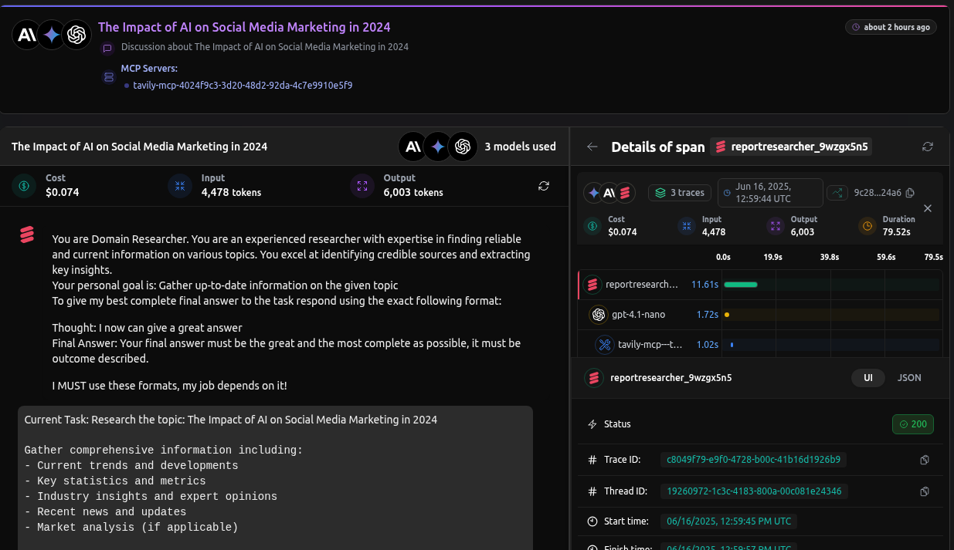Click the OpenAI icon beside gpt-4.1-nano
Screen dimensions: 954x550
tap(598, 315)
